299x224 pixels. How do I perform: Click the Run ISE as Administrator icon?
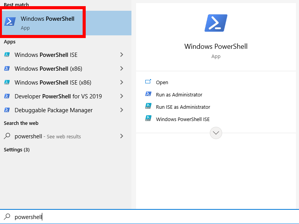coord(148,107)
